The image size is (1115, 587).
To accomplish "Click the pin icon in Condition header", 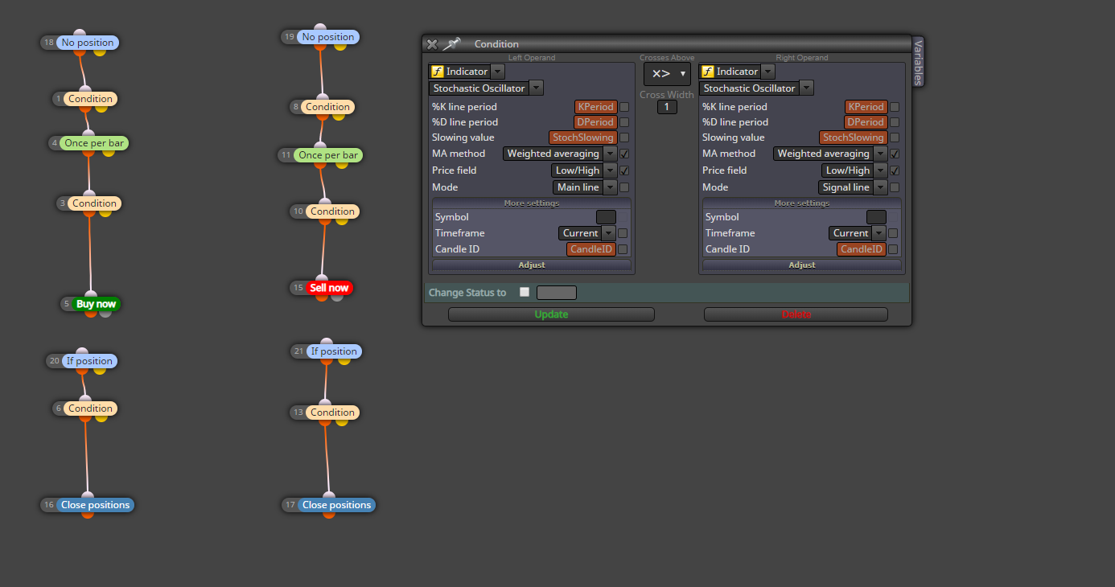I will 452,44.
